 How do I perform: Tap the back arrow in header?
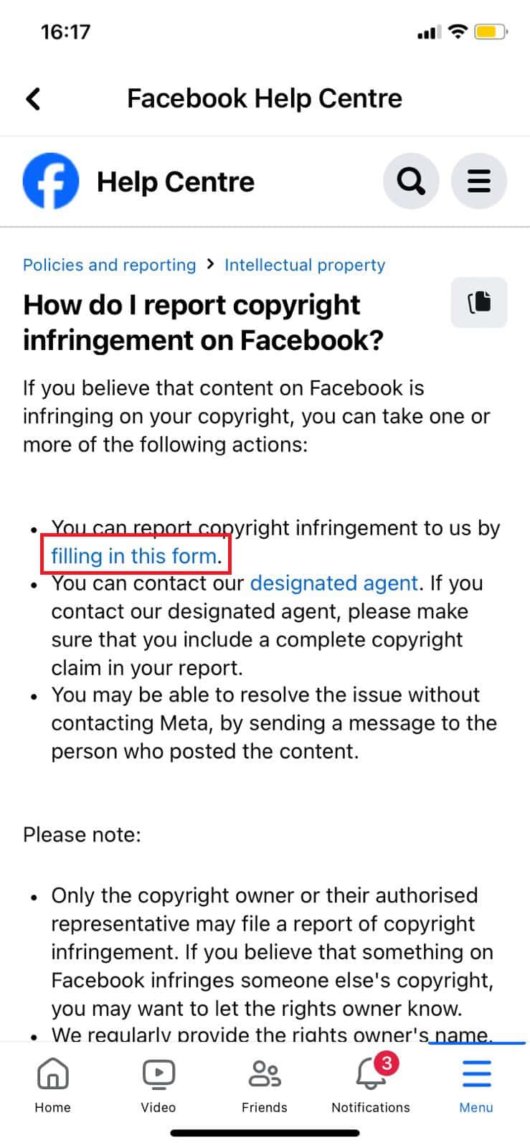click(x=33, y=98)
